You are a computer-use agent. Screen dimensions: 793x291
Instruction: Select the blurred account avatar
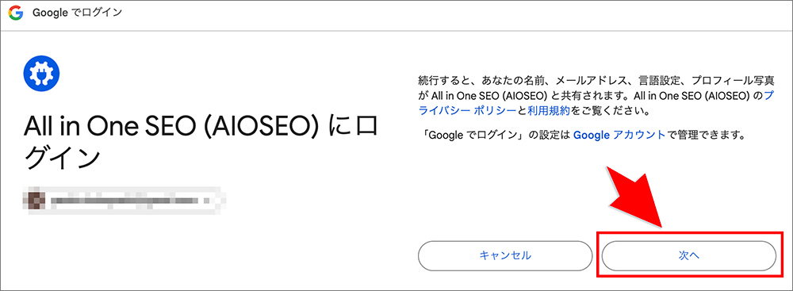pyautogui.click(x=34, y=201)
